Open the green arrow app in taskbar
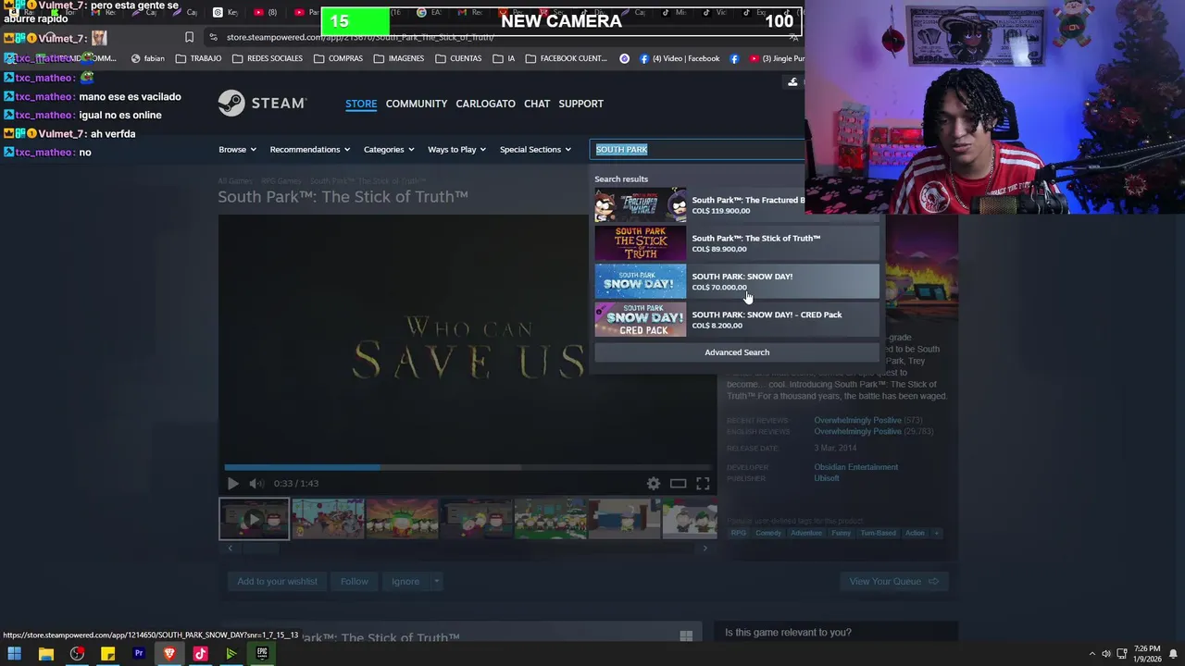1185x666 pixels. point(231,654)
